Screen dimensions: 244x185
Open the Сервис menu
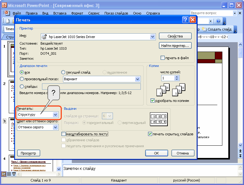point(94,13)
